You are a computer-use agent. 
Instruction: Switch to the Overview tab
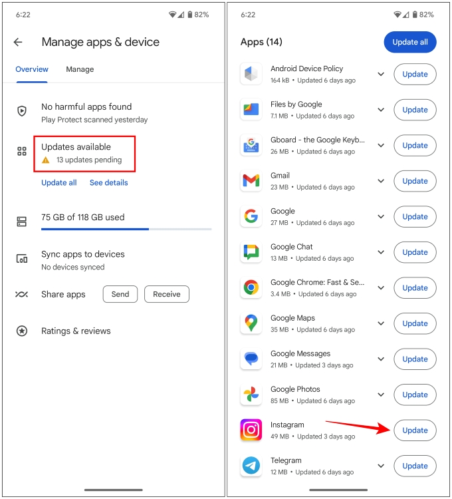click(x=32, y=69)
